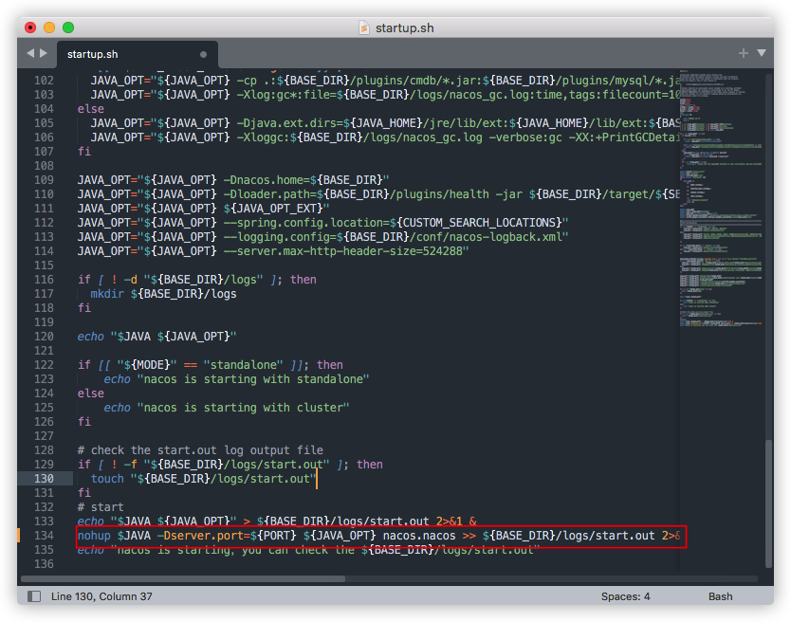Click '-Dnacos.home=' option on line 109
Image resolution: width=791 pixels, height=622 pixels.
pyautogui.click(x=267, y=179)
